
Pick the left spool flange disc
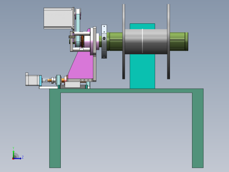124,41
